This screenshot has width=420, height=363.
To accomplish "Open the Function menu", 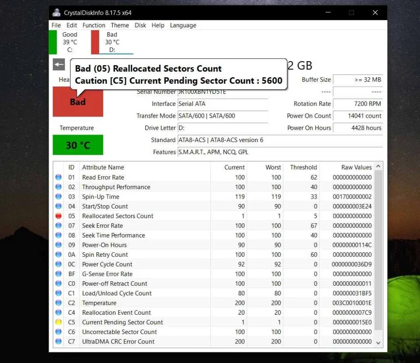I will coord(94,25).
